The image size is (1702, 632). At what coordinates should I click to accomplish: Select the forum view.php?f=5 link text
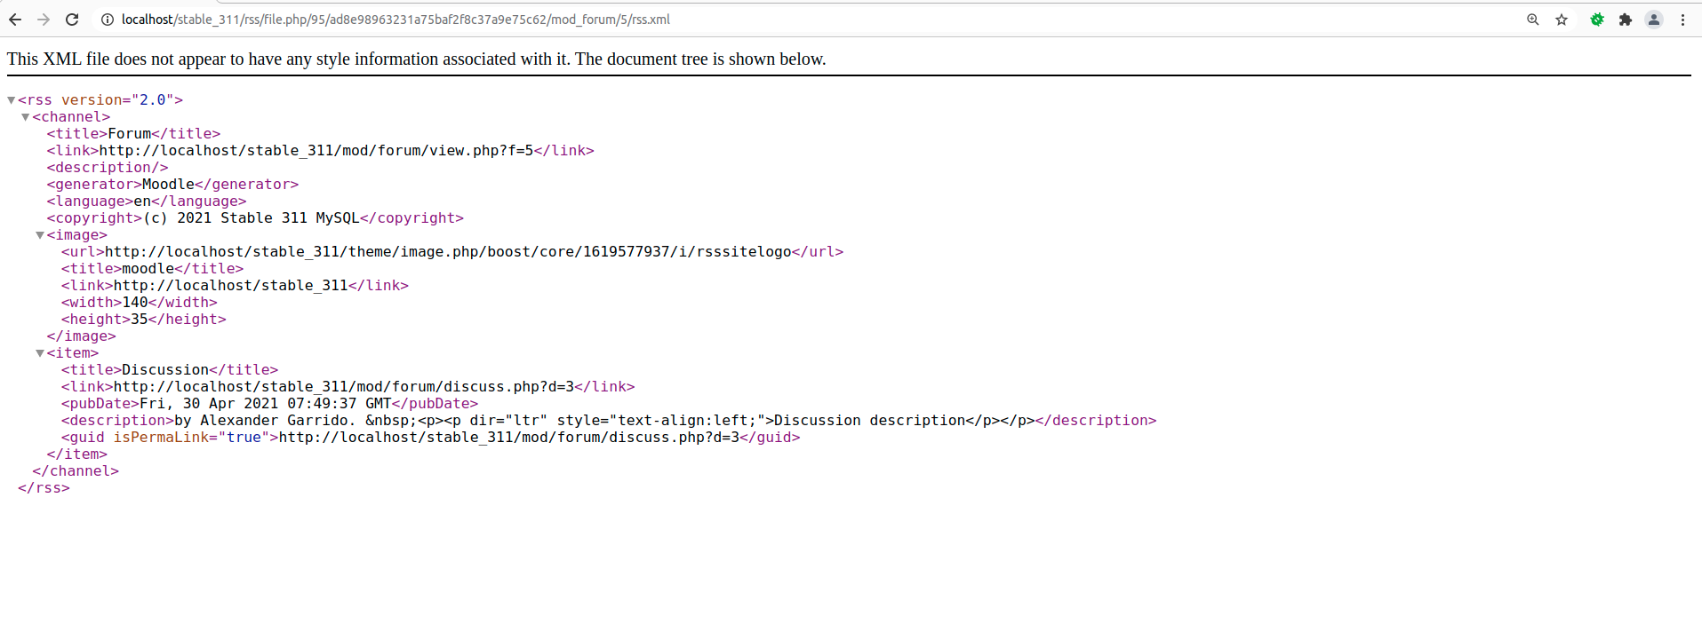tap(316, 151)
